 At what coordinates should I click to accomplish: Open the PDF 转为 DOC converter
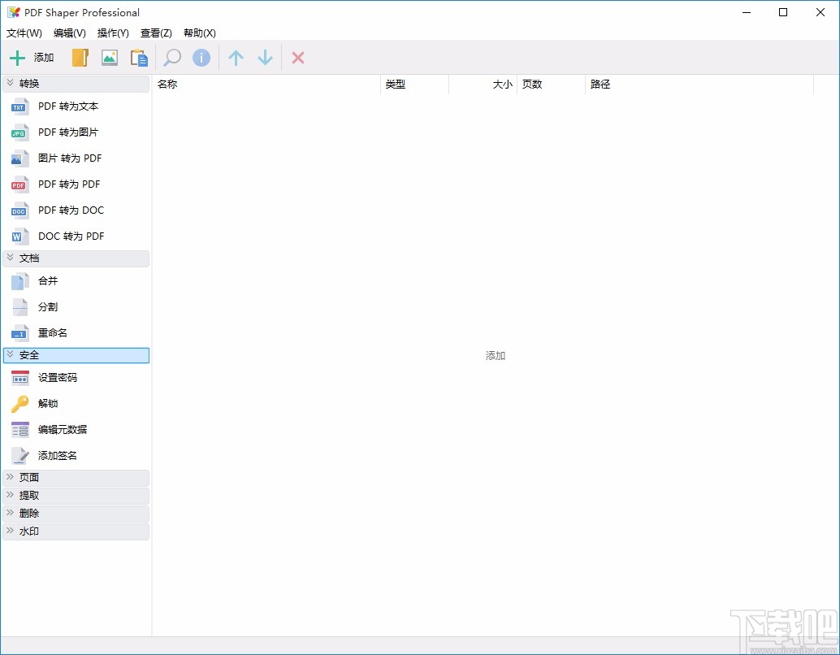click(71, 210)
